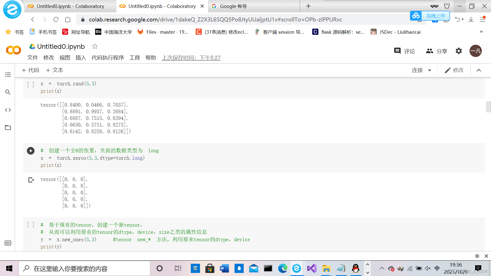Click the Windows taskbar search box
Image resolution: width=491 pixels, height=276 pixels.
[x=84, y=269]
